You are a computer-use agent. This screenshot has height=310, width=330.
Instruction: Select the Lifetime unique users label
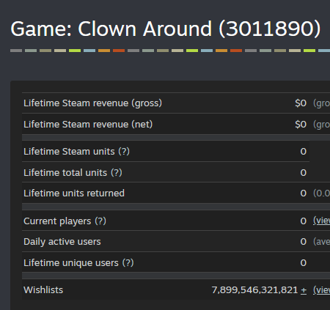71,263
